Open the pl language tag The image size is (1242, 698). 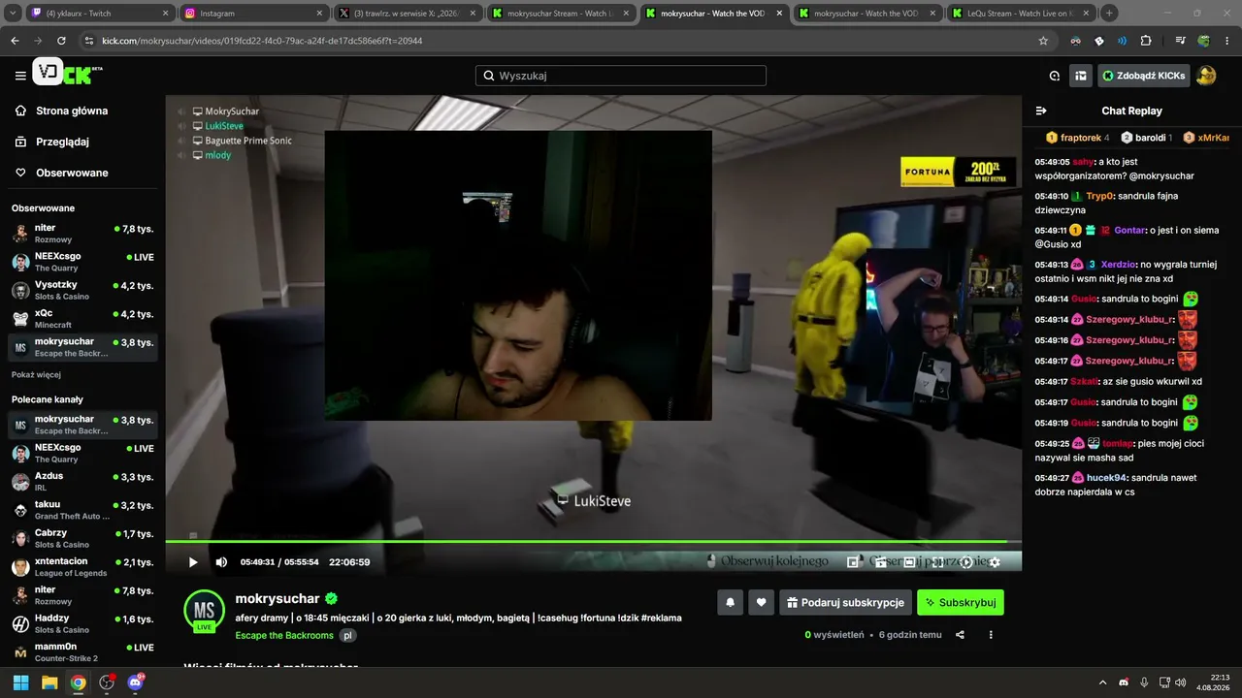tap(347, 635)
